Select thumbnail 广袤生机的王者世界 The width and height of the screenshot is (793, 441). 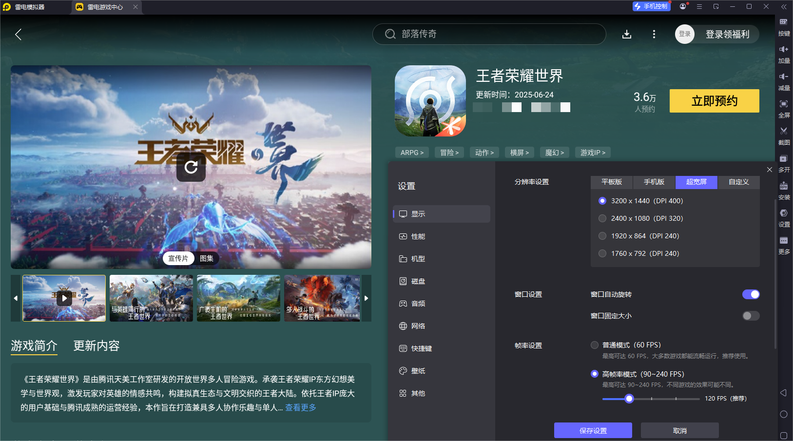pyautogui.click(x=239, y=298)
